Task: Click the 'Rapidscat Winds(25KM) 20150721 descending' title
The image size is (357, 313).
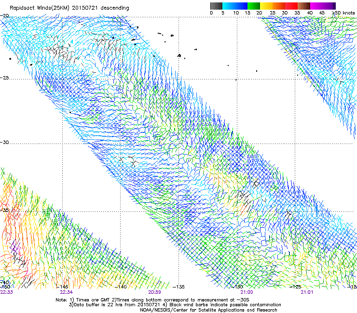Action: click(69, 8)
